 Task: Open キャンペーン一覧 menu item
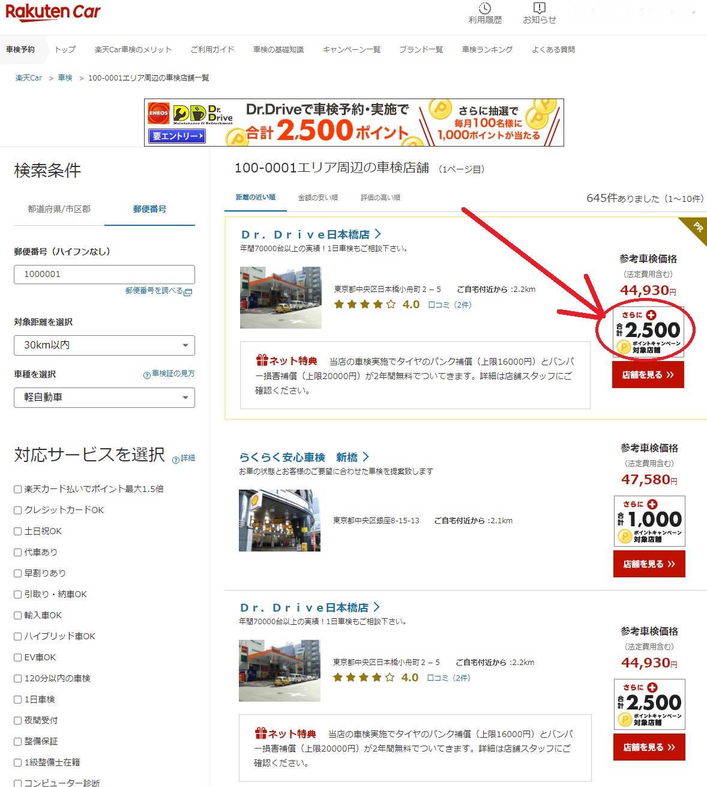[352, 49]
